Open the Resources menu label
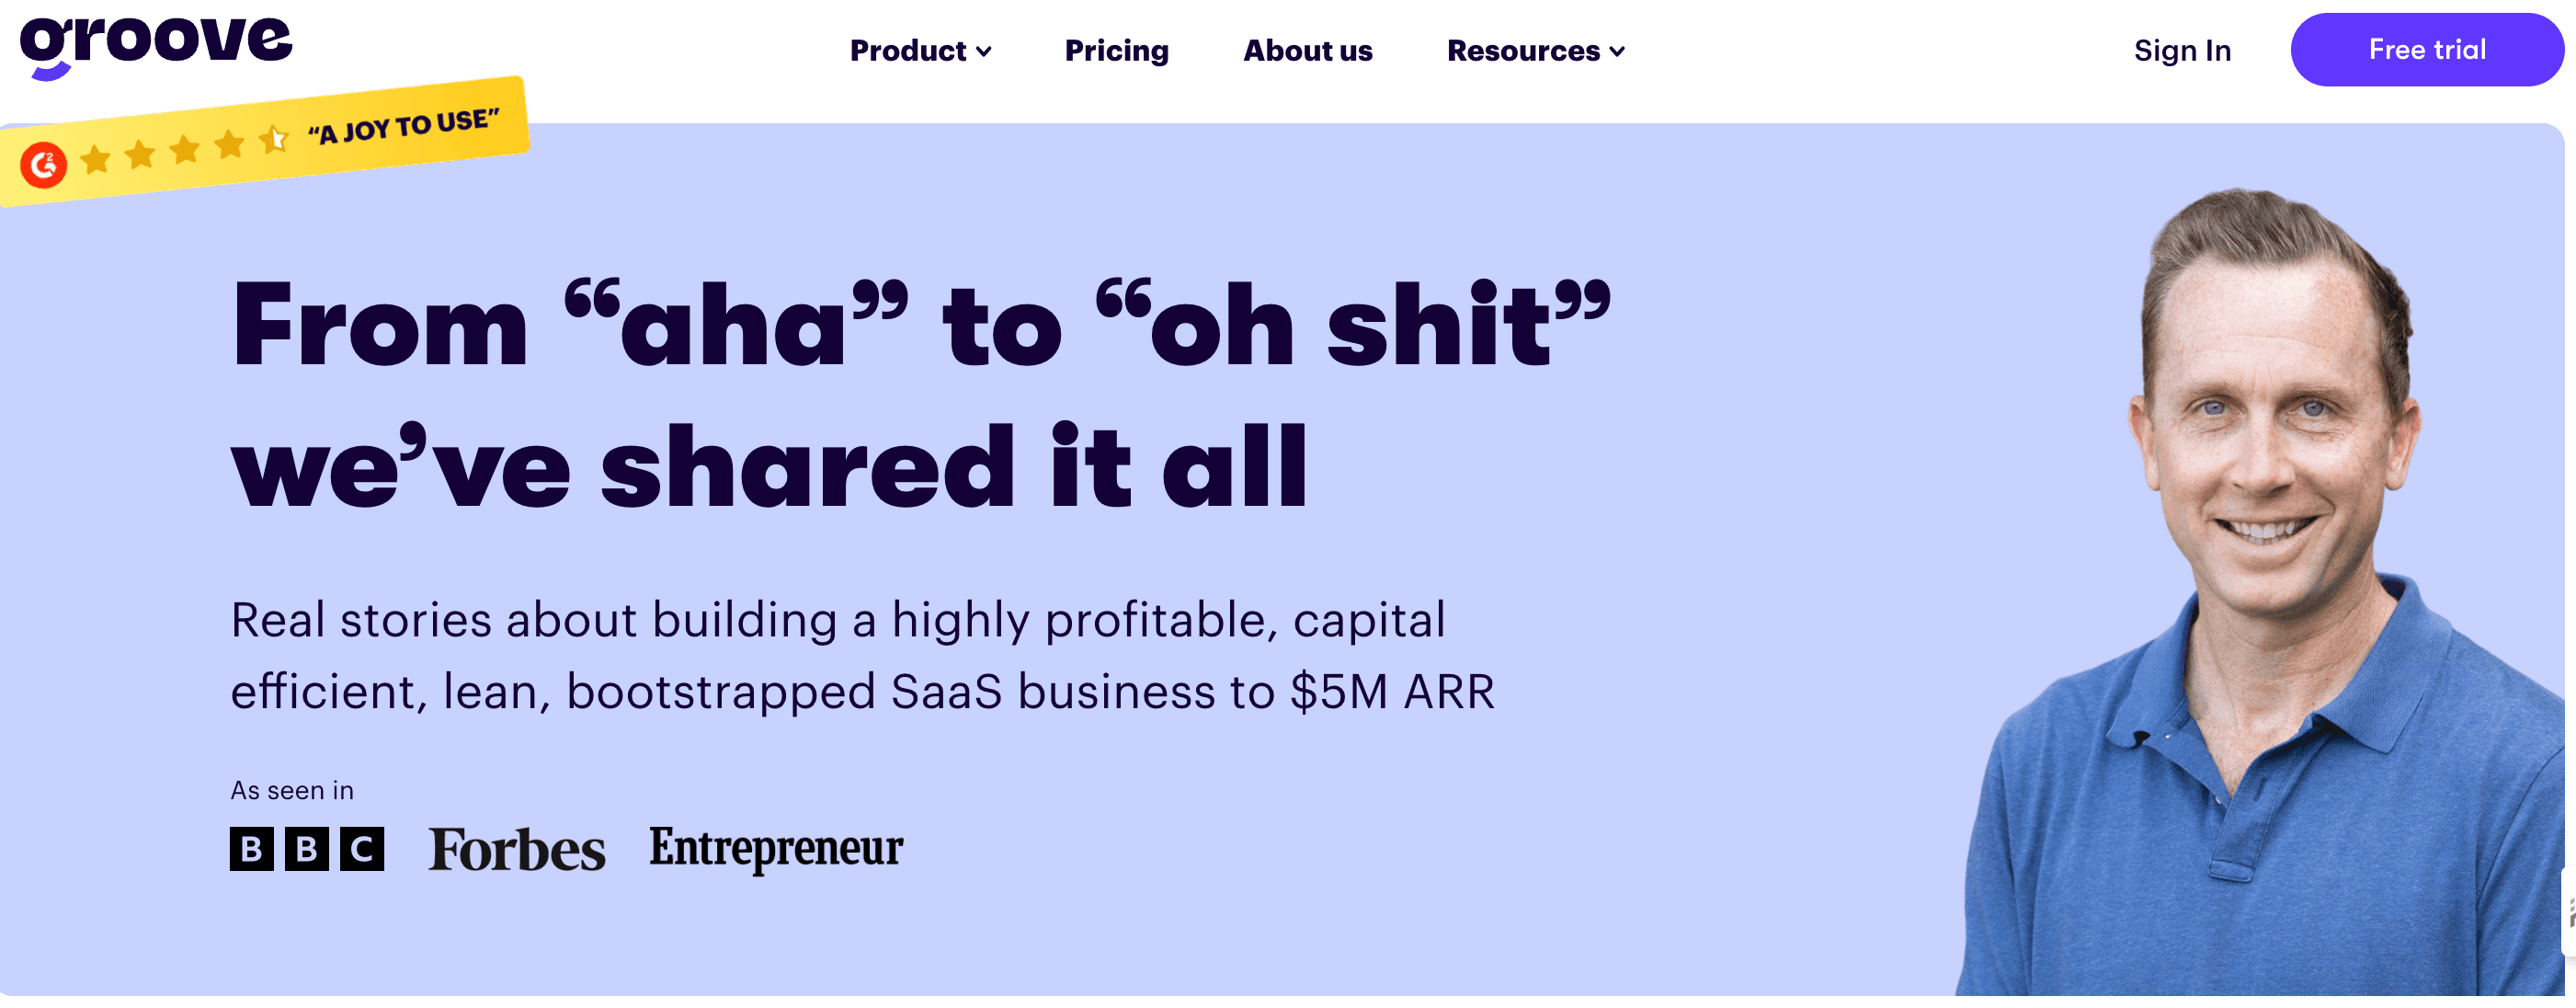Viewport: 2576px width, 1008px height. (1523, 51)
